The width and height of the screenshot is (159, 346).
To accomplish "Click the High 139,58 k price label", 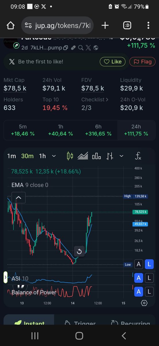I will coord(136,196).
